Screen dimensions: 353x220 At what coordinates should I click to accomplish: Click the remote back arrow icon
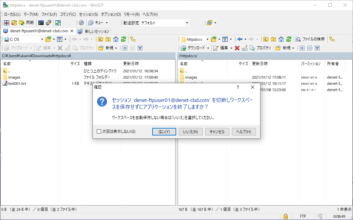(240, 39)
